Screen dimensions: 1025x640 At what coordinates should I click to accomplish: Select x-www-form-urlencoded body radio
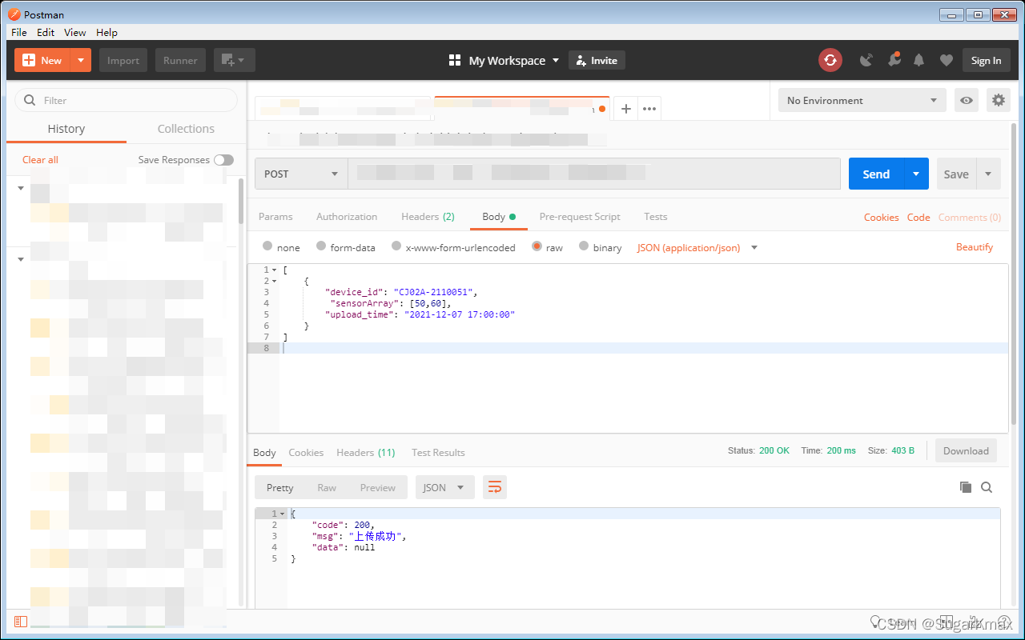click(396, 246)
